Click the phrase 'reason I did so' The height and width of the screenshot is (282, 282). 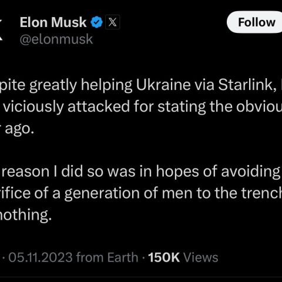pyautogui.click(x=52, y=172)
